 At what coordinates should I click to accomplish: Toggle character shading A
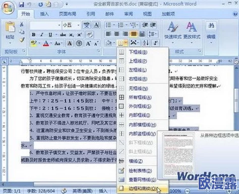tap(70, 43)
